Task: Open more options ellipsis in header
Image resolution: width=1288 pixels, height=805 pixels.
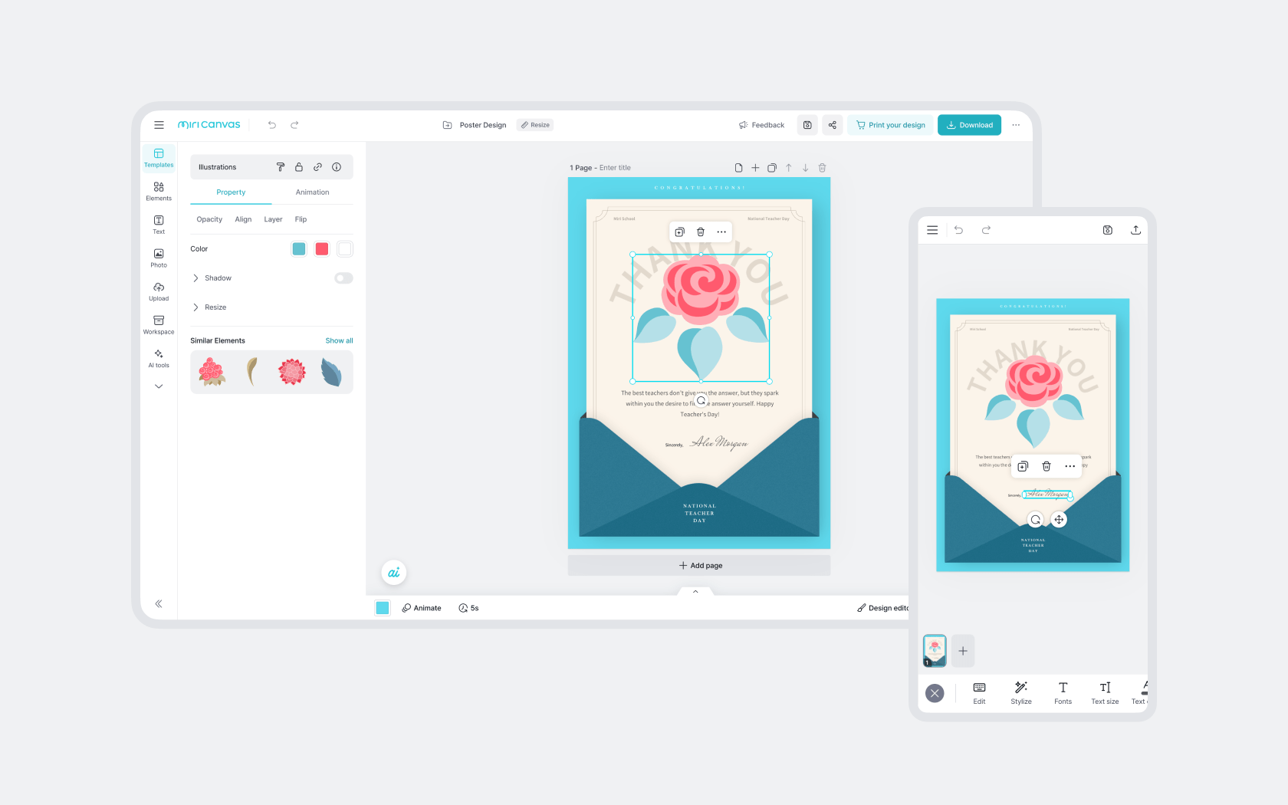Action: pyautogui.click(x=1016, y=125)
